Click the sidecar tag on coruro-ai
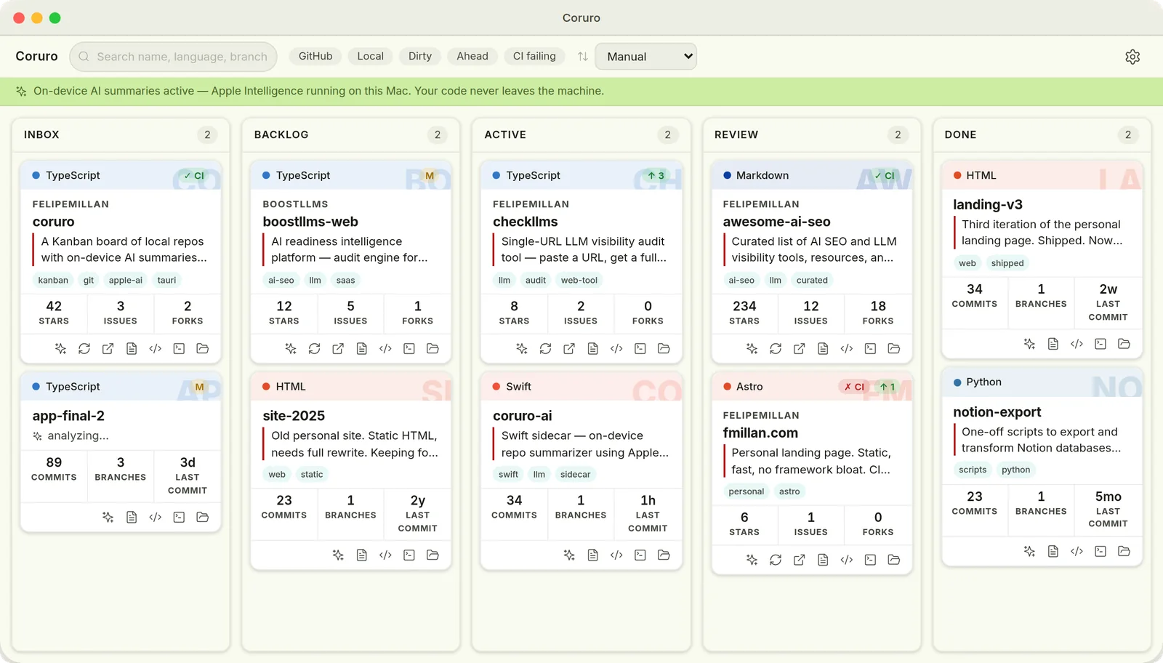 (575, 475)
